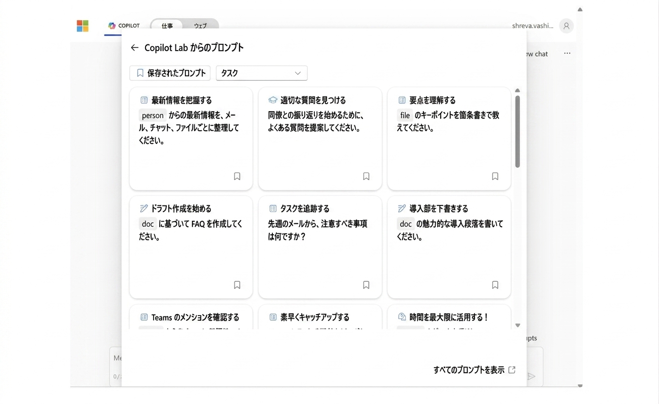The height and width of the screenshot is (404, 659).
Task: Open the タスク category dropdown
Action: (x=262, y=73)
